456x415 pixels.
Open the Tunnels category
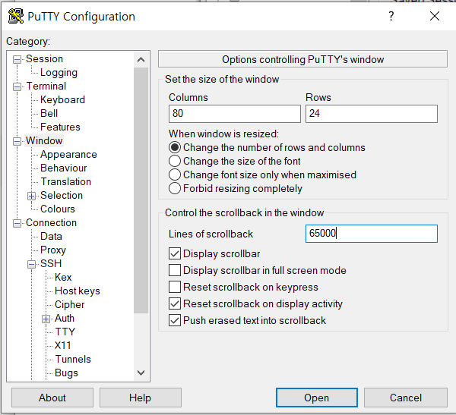[x=73, y=359]
